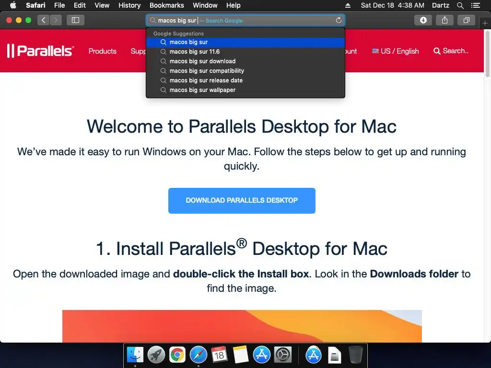Select the 'macos big sur' suggestion
This screenshot has height=368, width=491.
[x=245, y=42]
